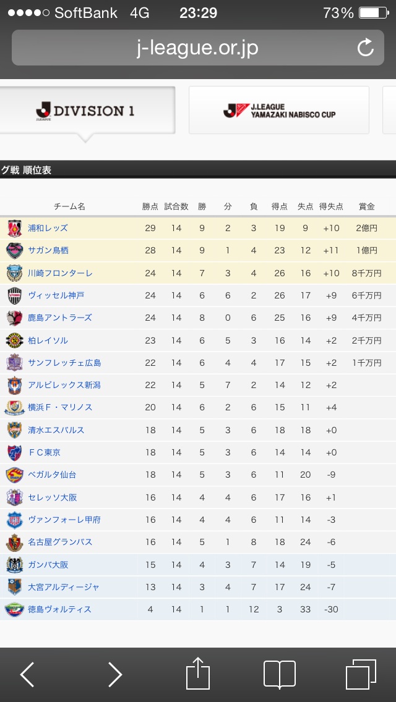Tap the 勝点 column header
Viewport: 396px width, 702px height.
coord(150,206)
